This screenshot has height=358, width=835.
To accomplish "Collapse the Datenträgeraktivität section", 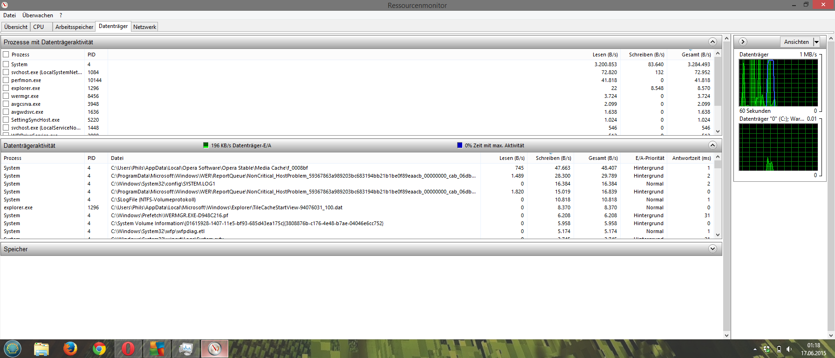I will point(712,145).
